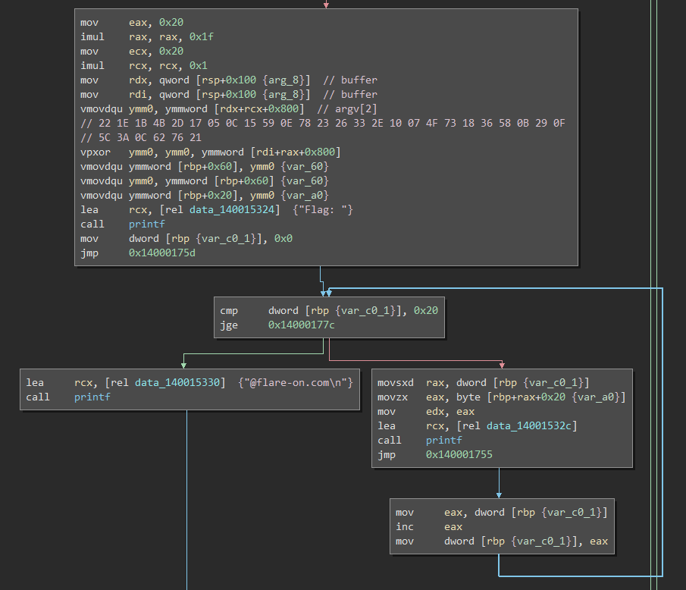The image size is (686, 590).
Task: Select the "@flare-on.com\n" string
Action: pos(296,382)
